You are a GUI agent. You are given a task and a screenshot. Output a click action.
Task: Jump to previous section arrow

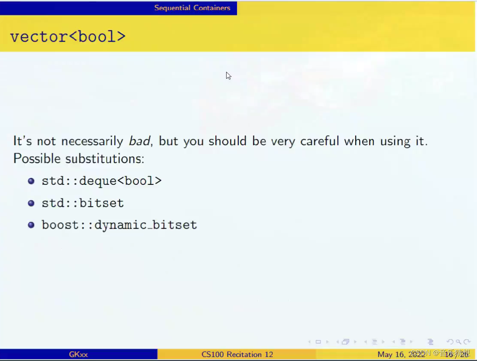tap(394, 342)
